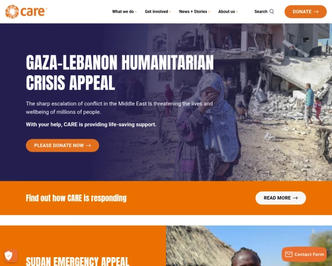Image resolution: width=332 pixels, height=266 pixels.
Task: Click the envelope icon on Contact Form
Action: click(x=289, y=254)
